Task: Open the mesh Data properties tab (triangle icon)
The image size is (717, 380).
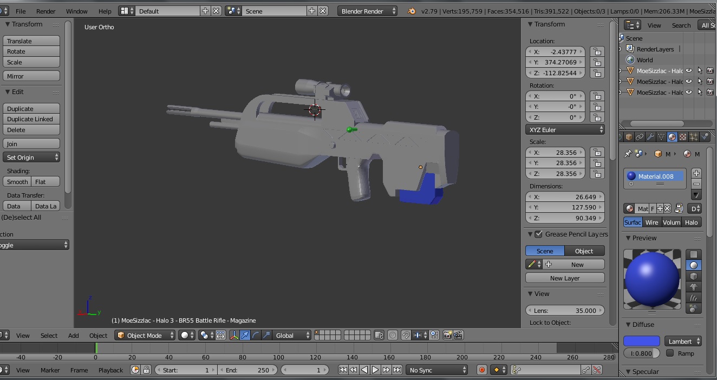Action: [x=661, y=137]
